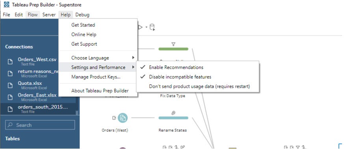Click the Tableau Prep Builder logo icon
The height and width of the screenshot is (149, 344).
click(7, 4)
